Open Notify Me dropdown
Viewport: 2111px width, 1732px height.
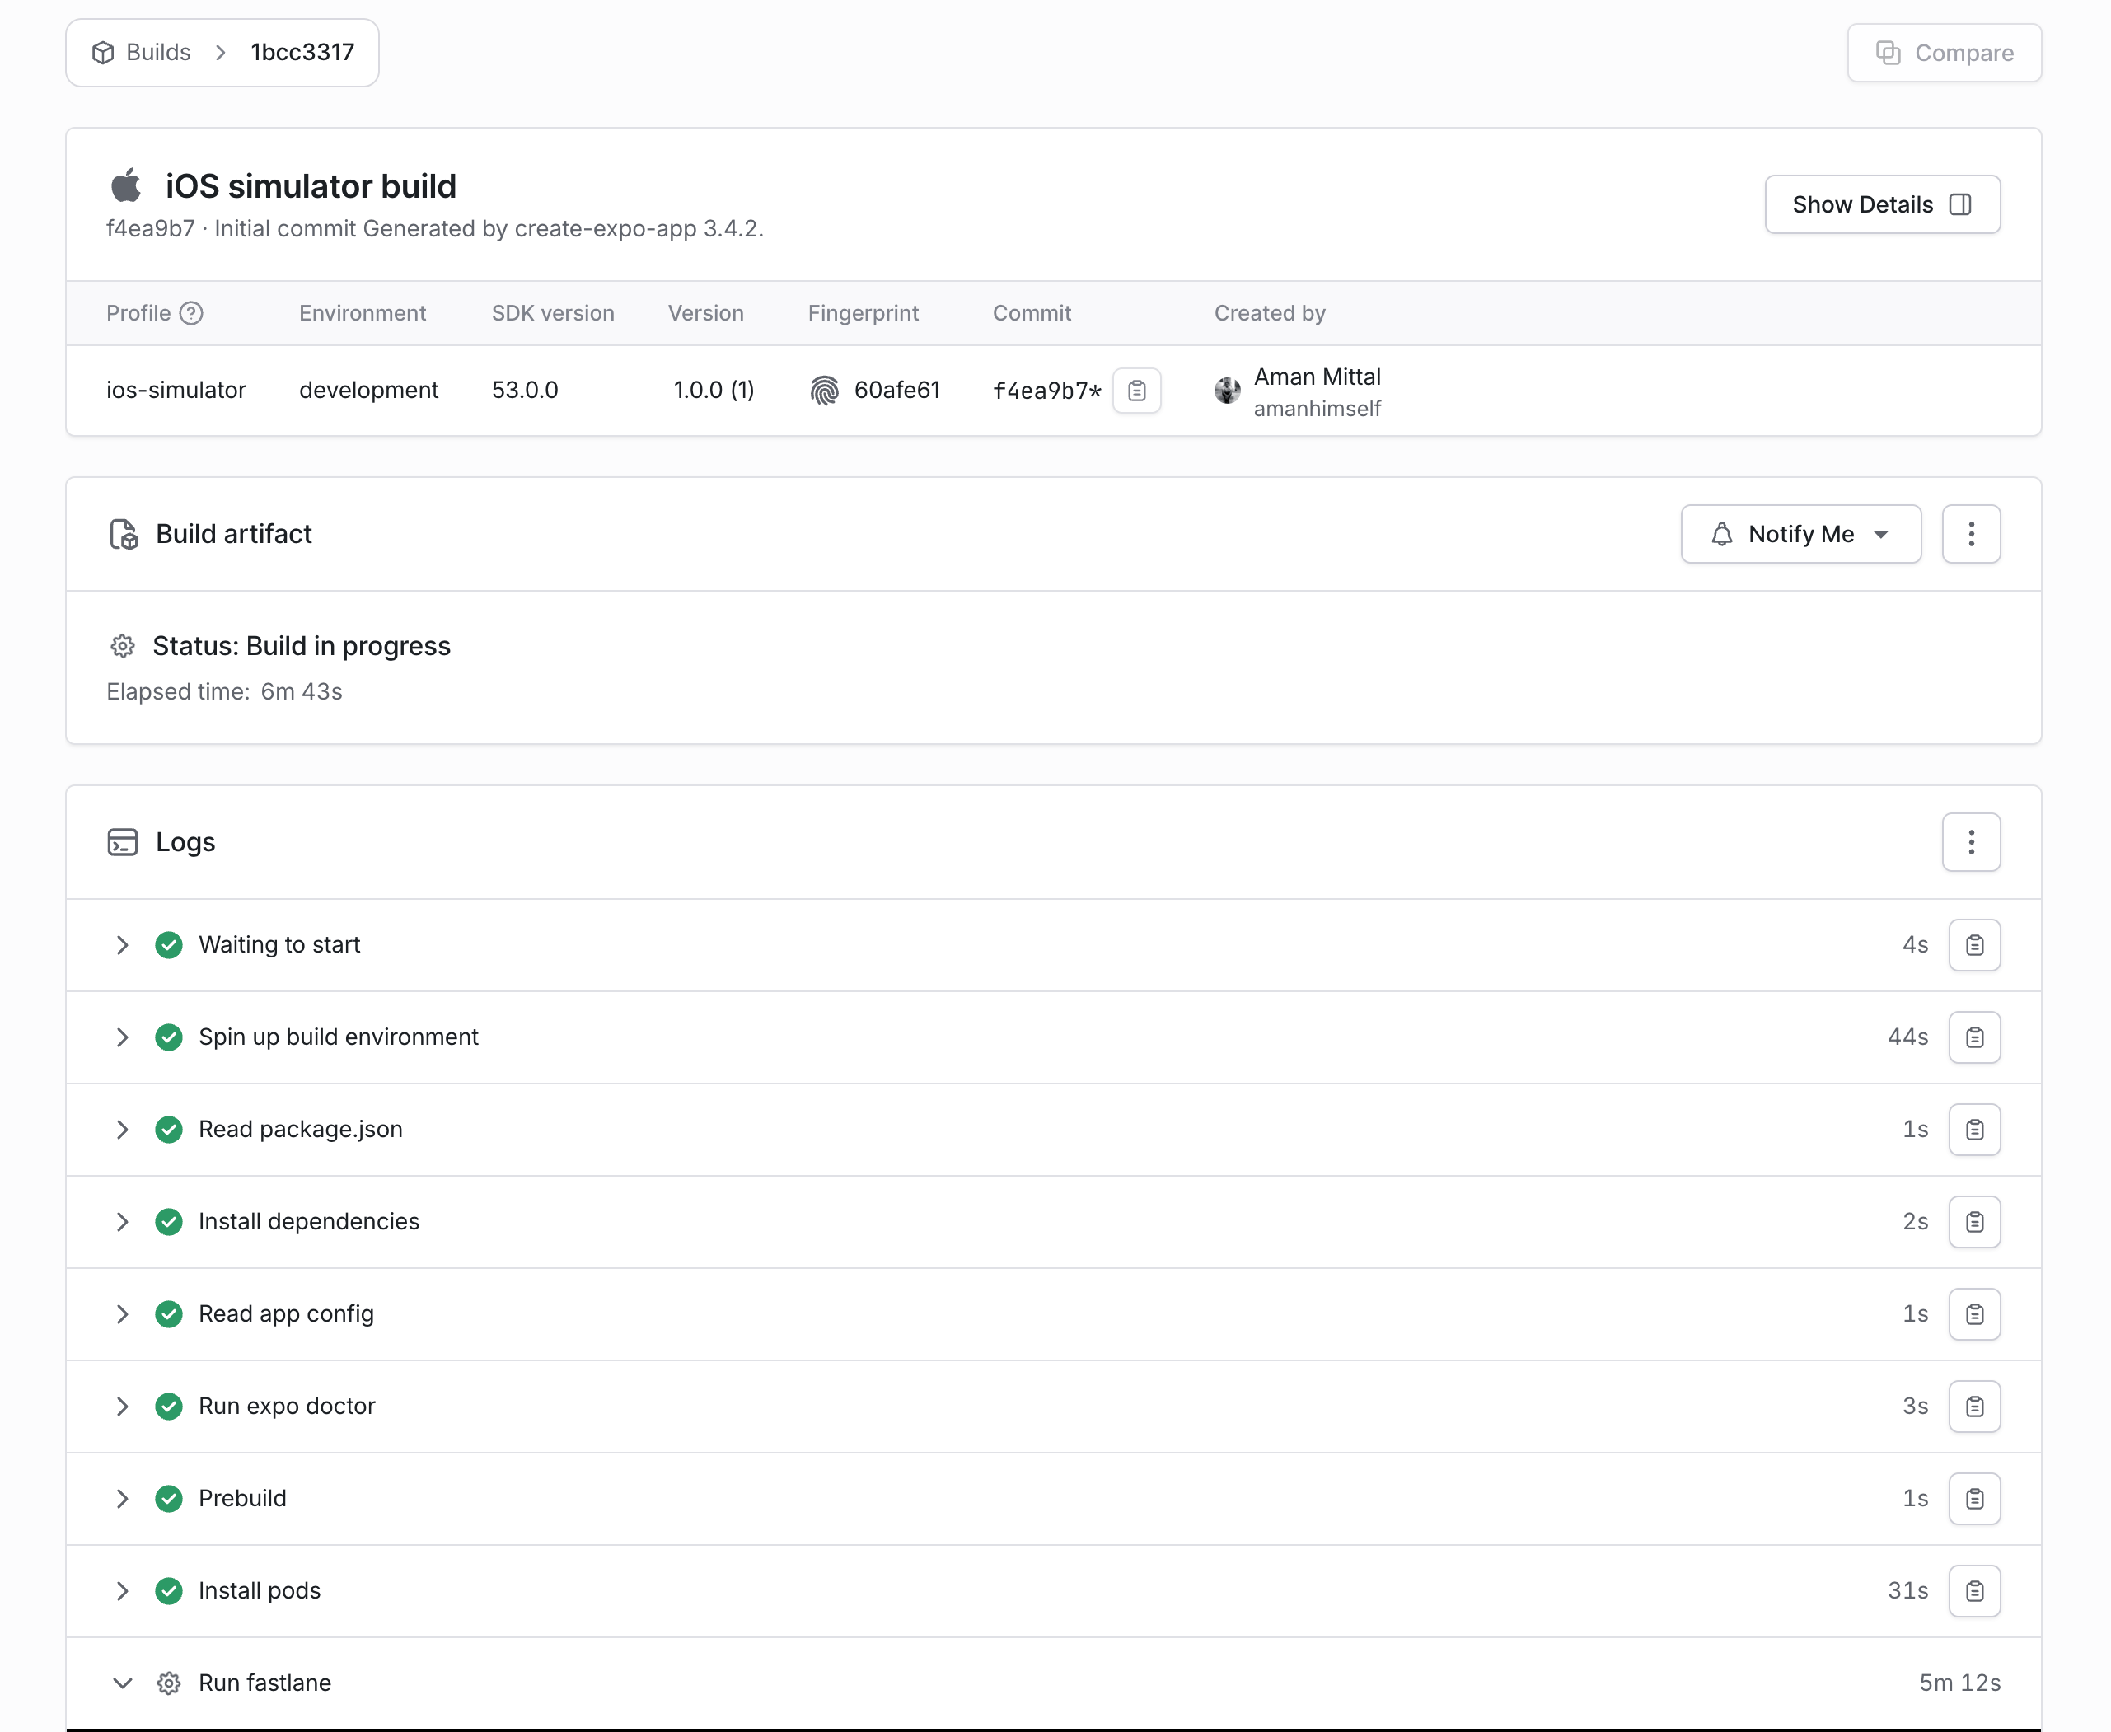1800,534
